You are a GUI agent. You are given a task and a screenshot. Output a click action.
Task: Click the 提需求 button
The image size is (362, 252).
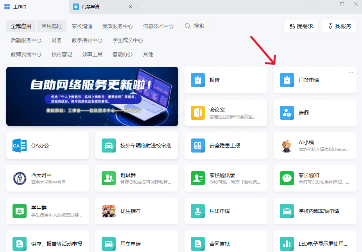pos(301,26)
